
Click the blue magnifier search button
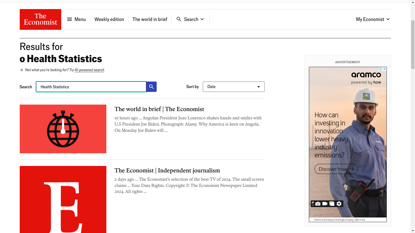[x=151, y=87]
